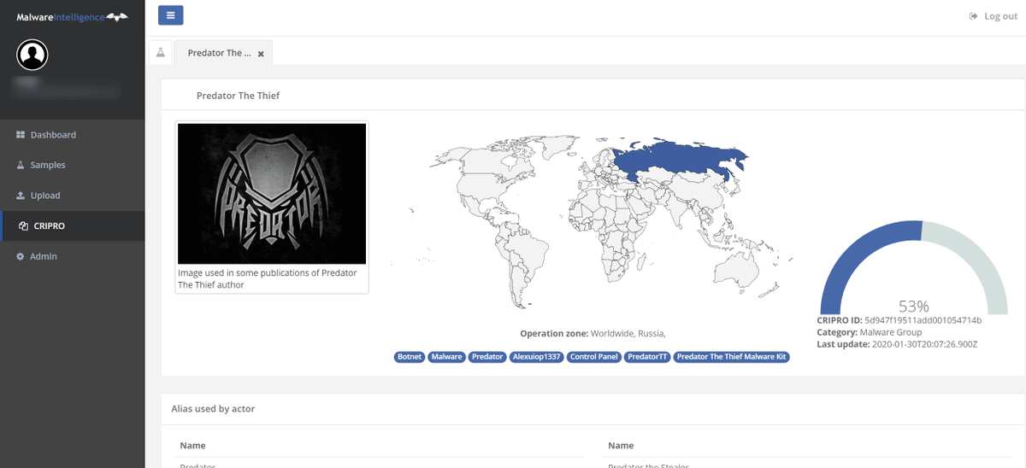Click the Predator The Thief Malware Kit tag
This screenshot has height=468, width=1026.
point(732,357)
